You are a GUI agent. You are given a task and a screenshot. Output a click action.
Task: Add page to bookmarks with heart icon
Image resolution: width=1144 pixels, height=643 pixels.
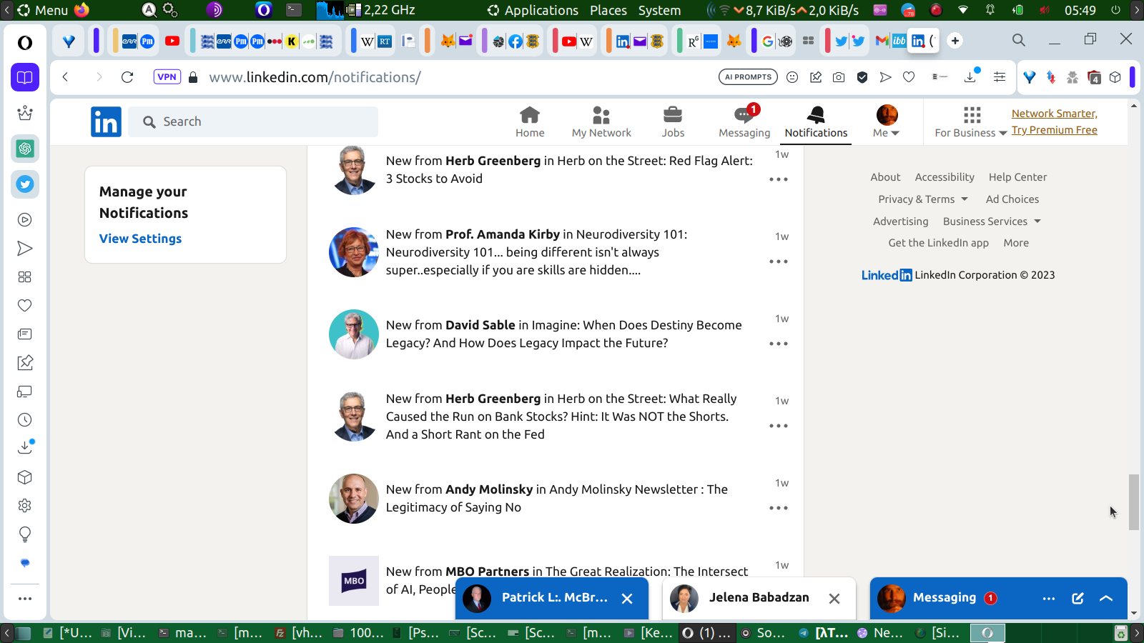click(x=909, y=77)
